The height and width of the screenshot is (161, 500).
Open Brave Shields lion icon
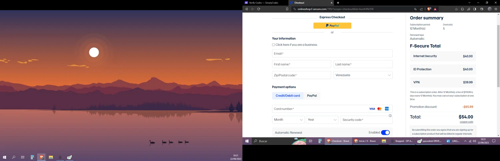point(429,9)
